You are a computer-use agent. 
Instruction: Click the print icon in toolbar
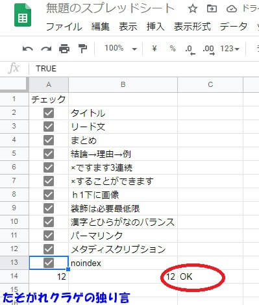(64, 49)
